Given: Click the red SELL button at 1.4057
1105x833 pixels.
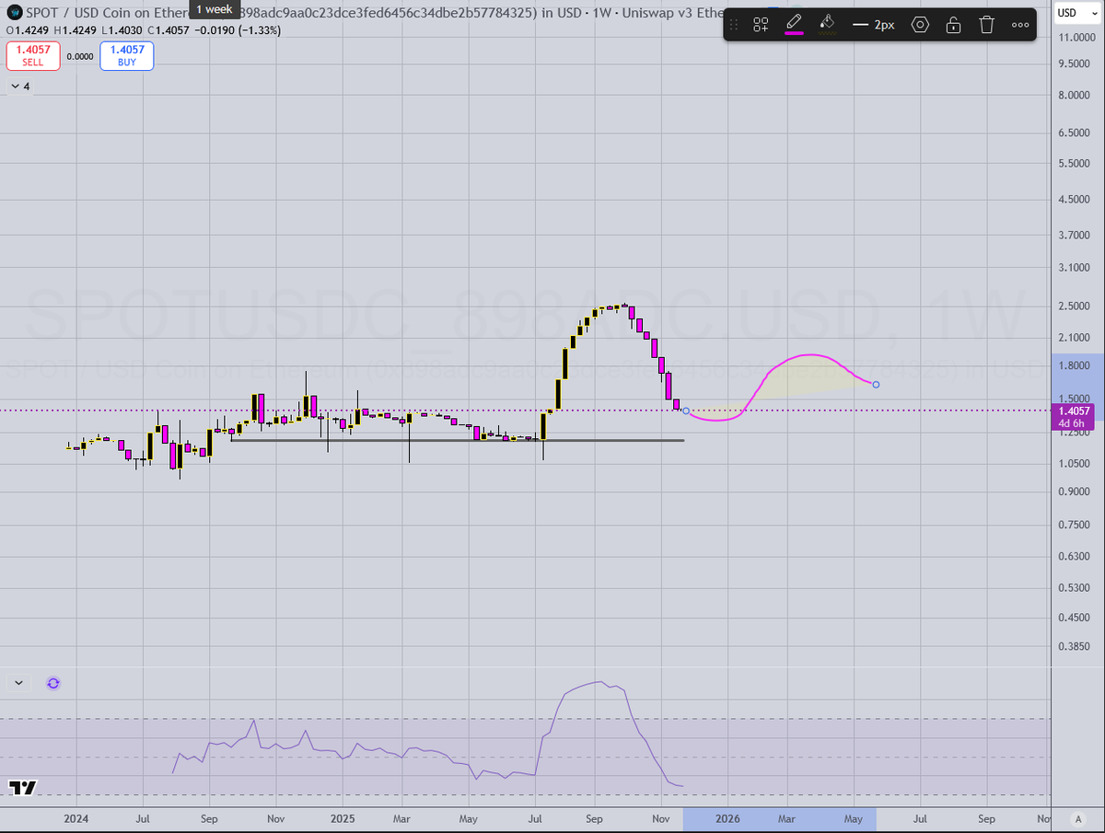Looking at the screenshot, I should [x=33, y=56].
